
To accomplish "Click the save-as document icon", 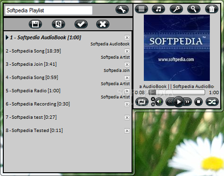I will click(x=58, y=24).
